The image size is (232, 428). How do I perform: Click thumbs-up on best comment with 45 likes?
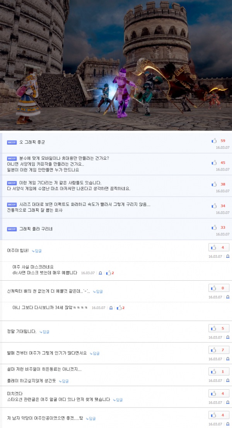(214, 163)
